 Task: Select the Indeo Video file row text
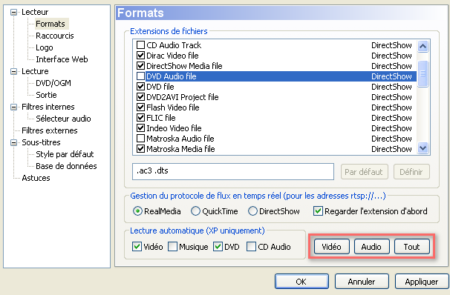[x=174, y=128]
